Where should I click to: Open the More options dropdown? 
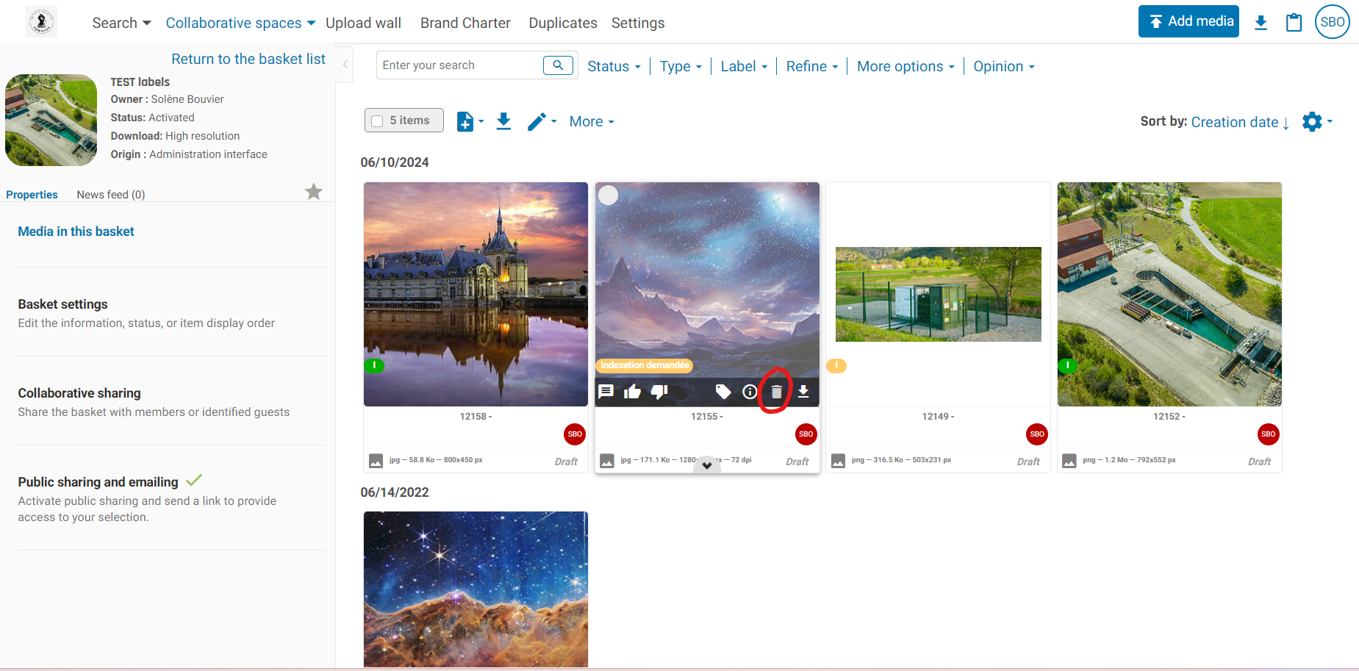pyautogui.click(x=906, y=67)
